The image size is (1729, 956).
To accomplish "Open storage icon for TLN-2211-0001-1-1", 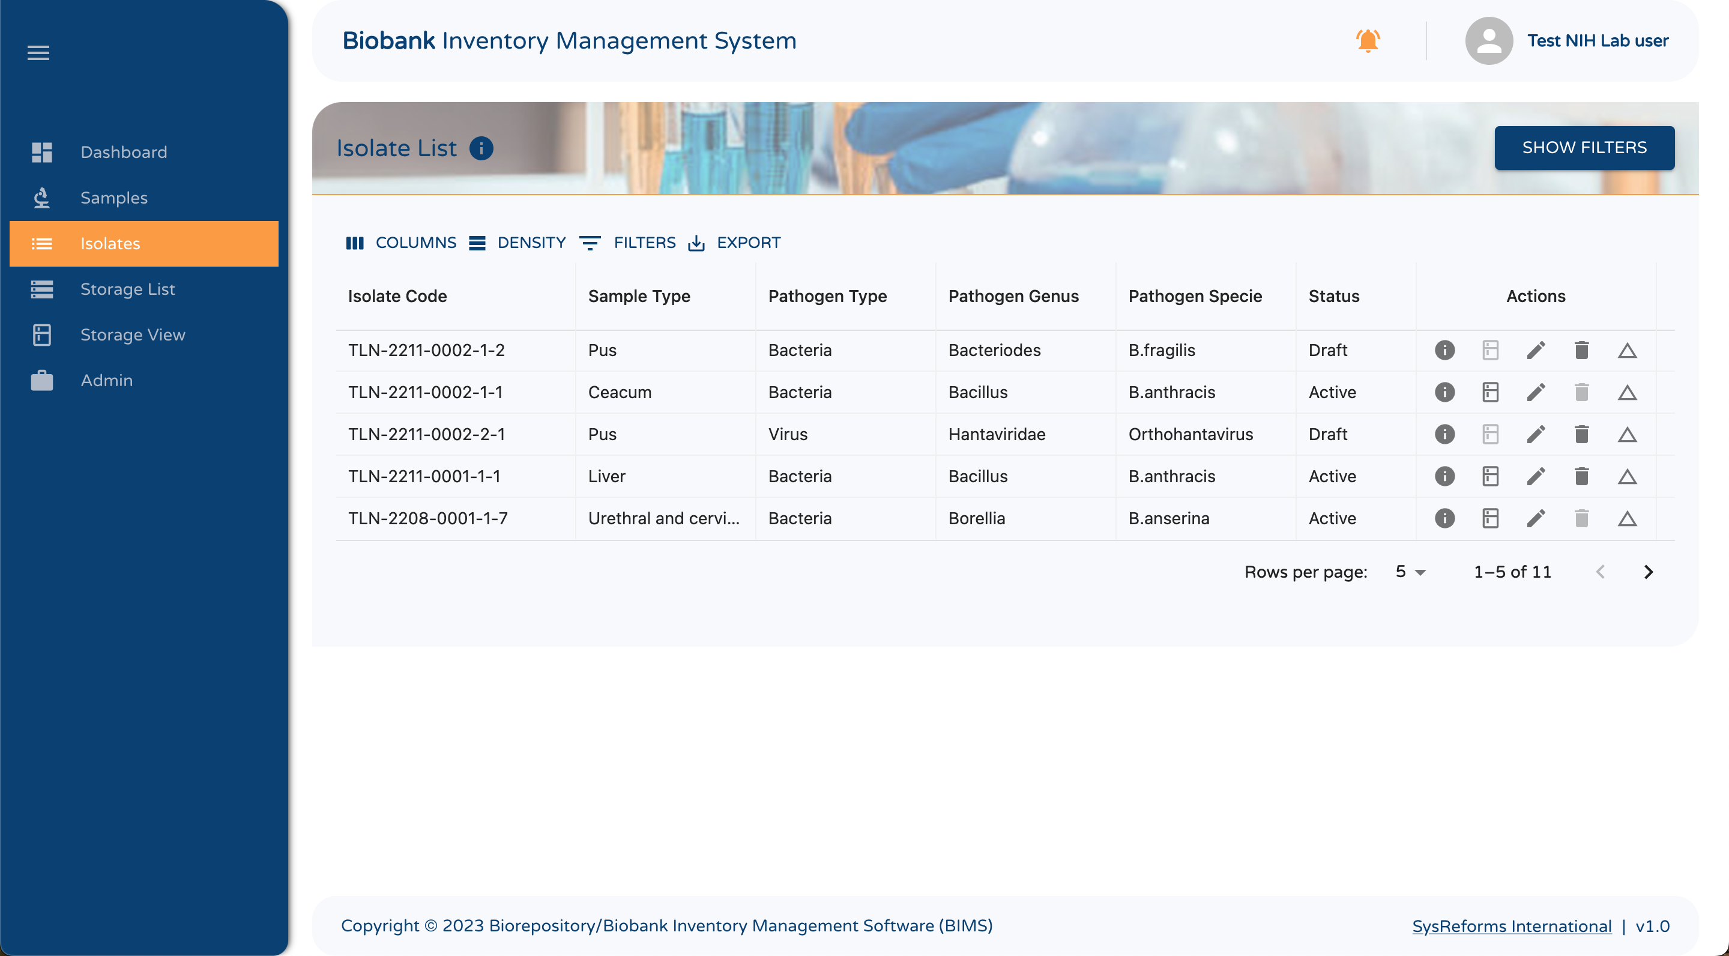I will click(x=1490, y=477).
